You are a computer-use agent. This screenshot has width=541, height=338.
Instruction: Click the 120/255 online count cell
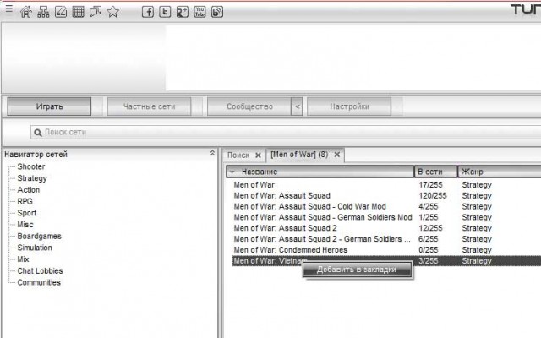click(433, 195)
